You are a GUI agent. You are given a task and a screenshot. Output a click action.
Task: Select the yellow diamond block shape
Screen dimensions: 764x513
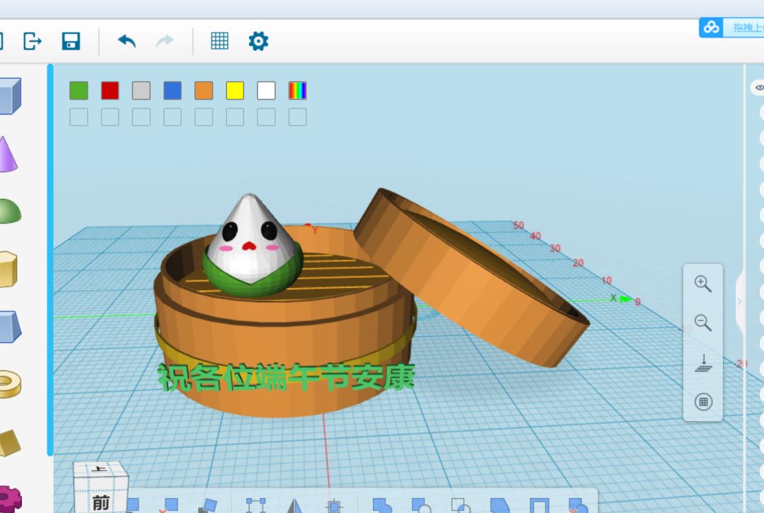(x=10, y=442)
